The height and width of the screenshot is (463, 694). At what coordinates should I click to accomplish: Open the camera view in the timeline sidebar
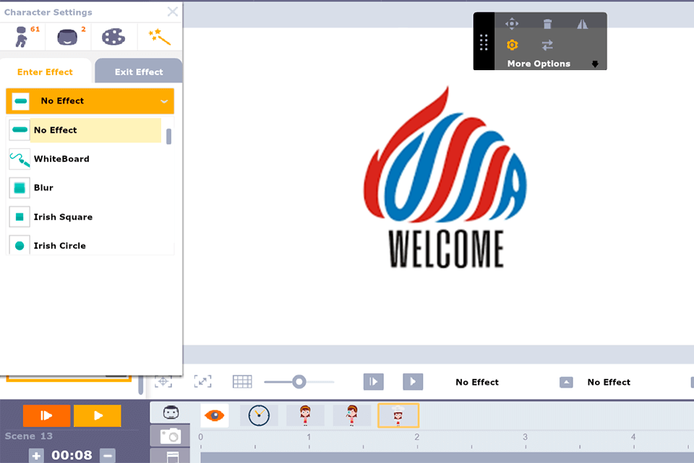point(171,436)
